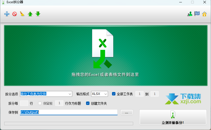Viewport: 211px width, 130px height.
Task: Open the 拆分选项 dropdown
Action: coord(46,94)
